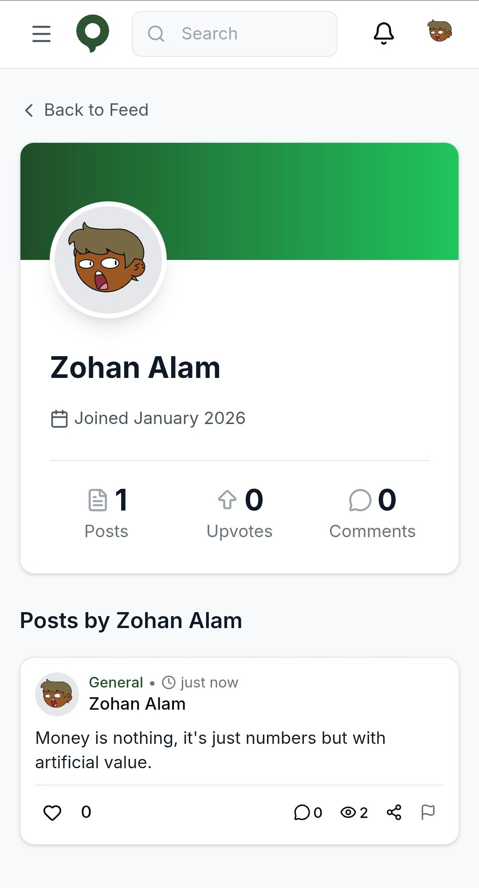Viewport: 479px width, 888px height.
Task: Click post author name Zohan Alam
Action: (x=137, y=704)
